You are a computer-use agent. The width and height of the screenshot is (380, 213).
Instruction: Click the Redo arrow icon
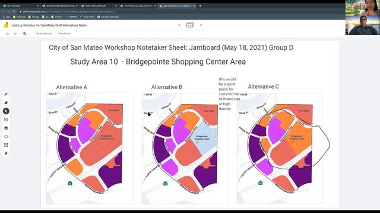pos(15,34)
